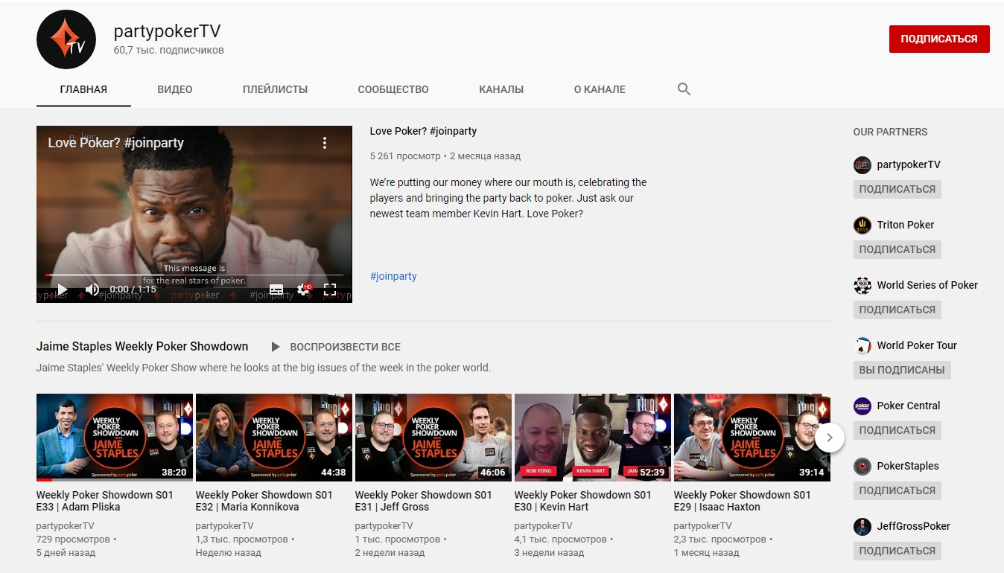Image resolution: width=1004 pixels, height=573 pixels.
Task: Open title Weekly Poker Showdown E32 Maria Konnikova
Action: (264, 501)
